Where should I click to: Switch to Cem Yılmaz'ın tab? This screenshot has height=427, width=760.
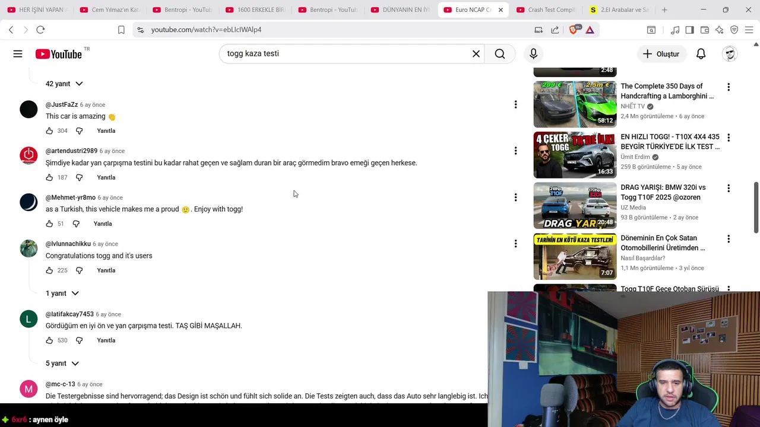110,10
